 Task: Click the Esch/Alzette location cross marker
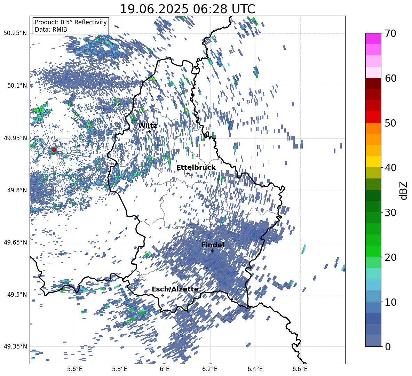point(163,295)
